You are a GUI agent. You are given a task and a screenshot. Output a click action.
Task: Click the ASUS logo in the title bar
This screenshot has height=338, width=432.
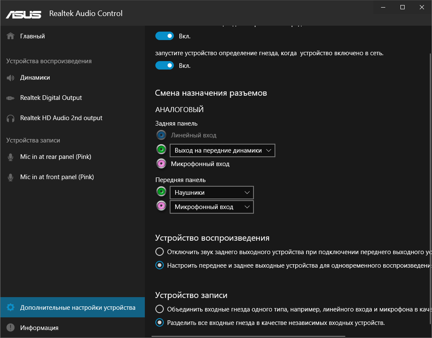point(24,13)
